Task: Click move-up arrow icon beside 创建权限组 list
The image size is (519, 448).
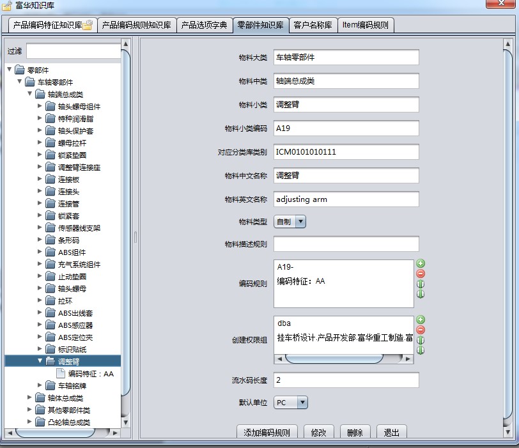Action: (x=421, y=340)
